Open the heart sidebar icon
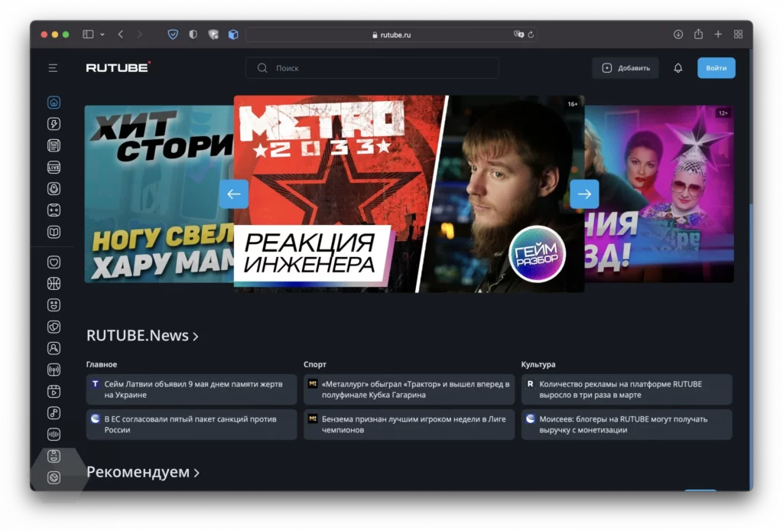Screen dimensions: 783x531 pos(54,262)
